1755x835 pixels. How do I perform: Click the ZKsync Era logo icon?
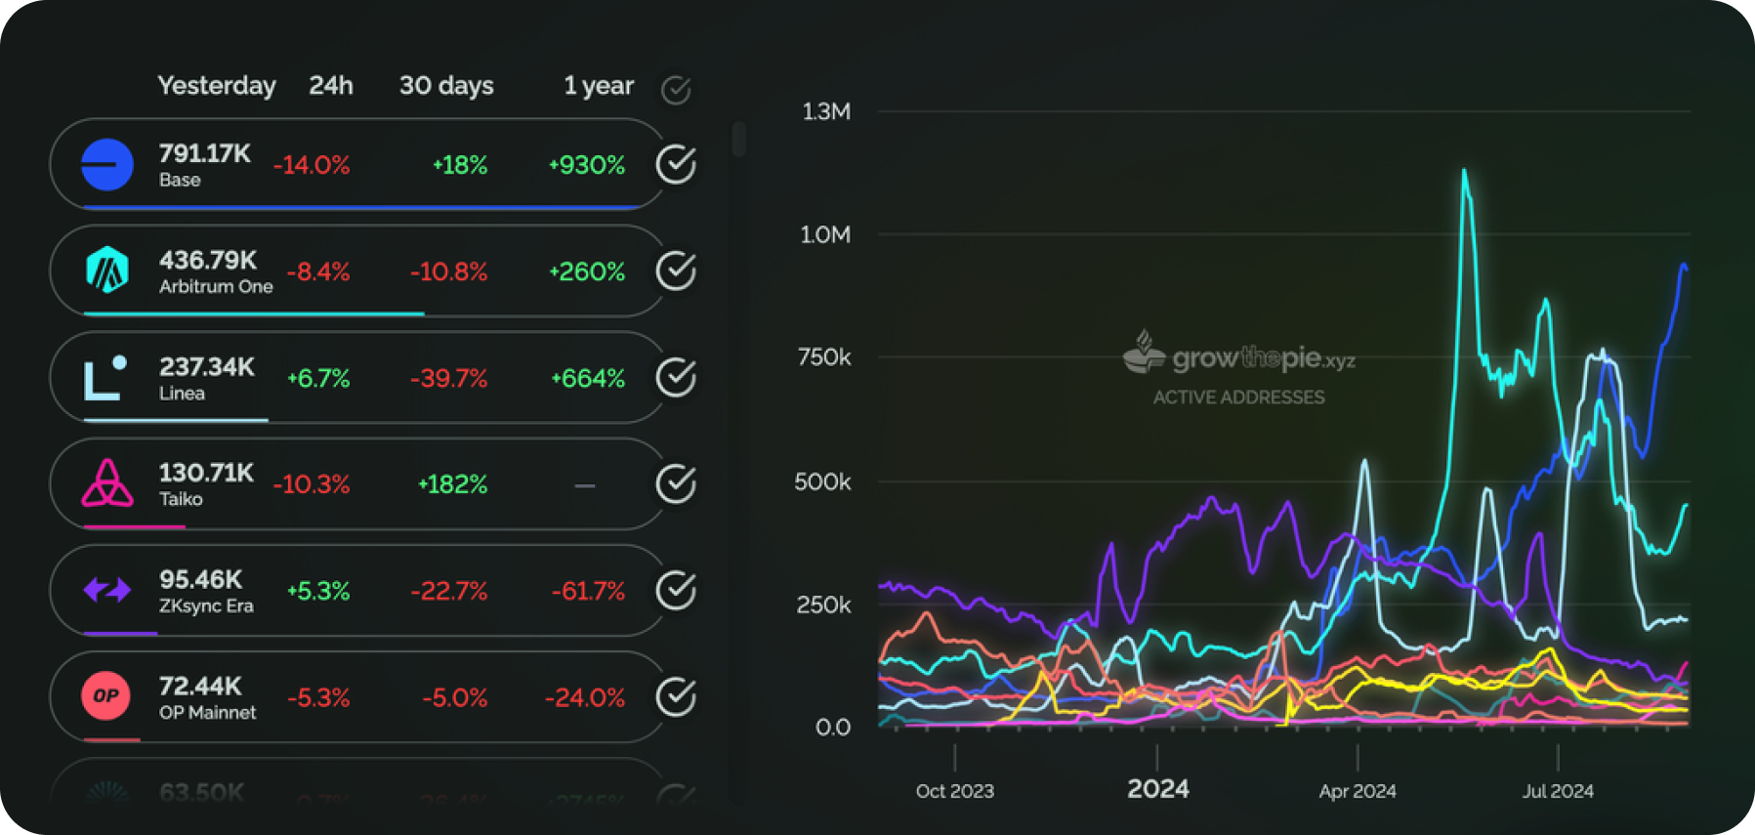click(107, 590)
